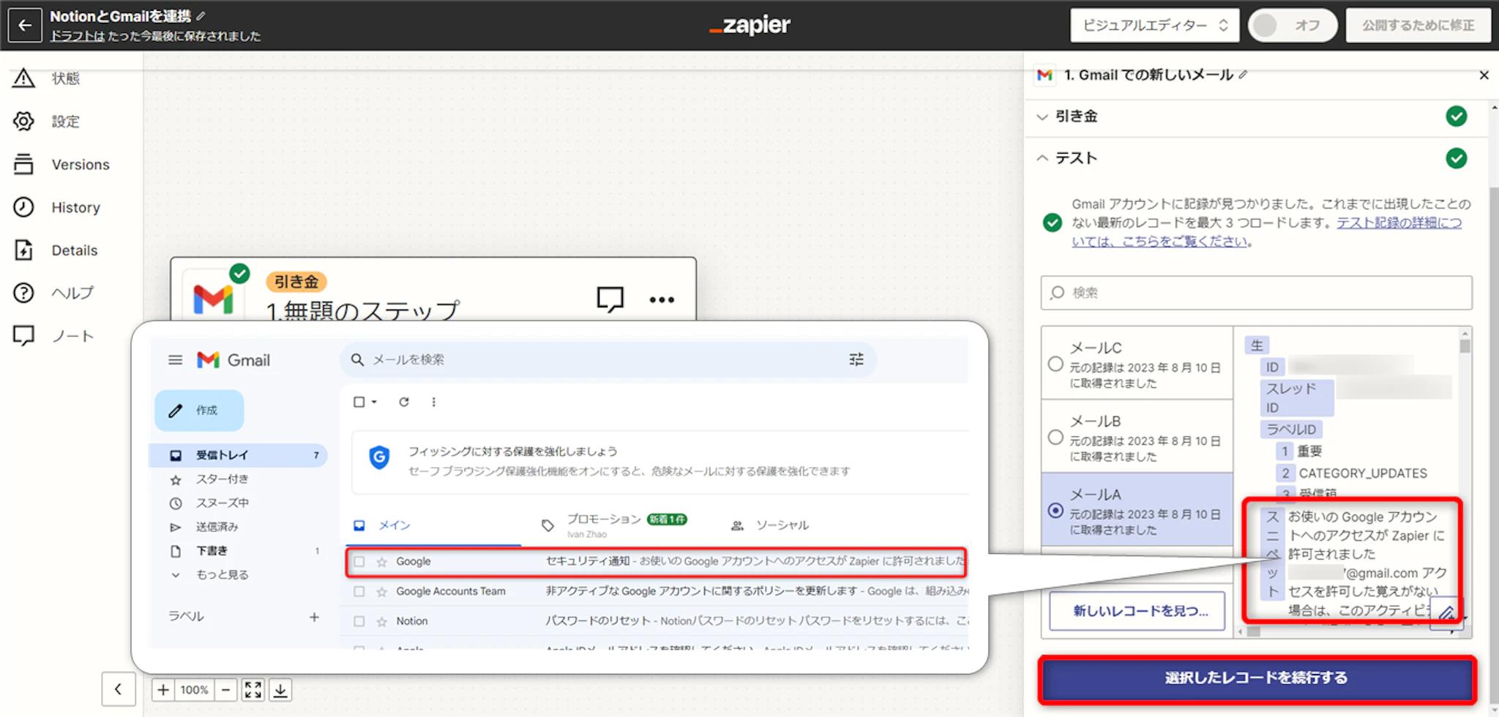Click the comment icon on trigger step

coord(610,299)
